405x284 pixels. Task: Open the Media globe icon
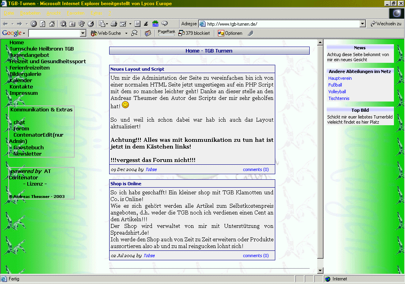click(x=81, y=24)
